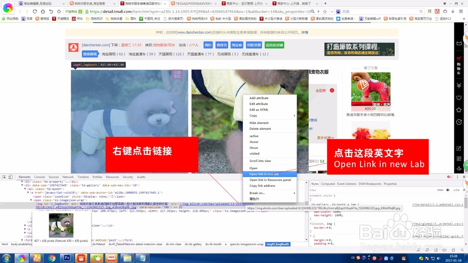The width and height of the screenshot is (468, 263).
Task: Click the 淘宝客 blue button
Action: (237, 45)
